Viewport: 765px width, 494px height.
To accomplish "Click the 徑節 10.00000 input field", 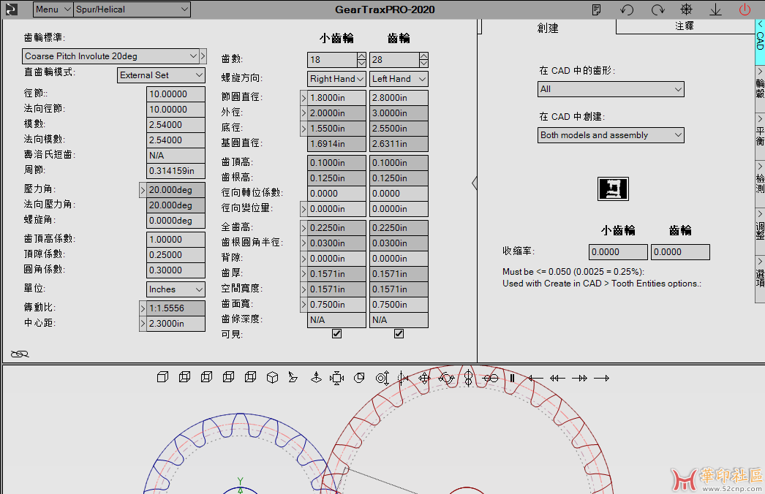I will 176,94.
